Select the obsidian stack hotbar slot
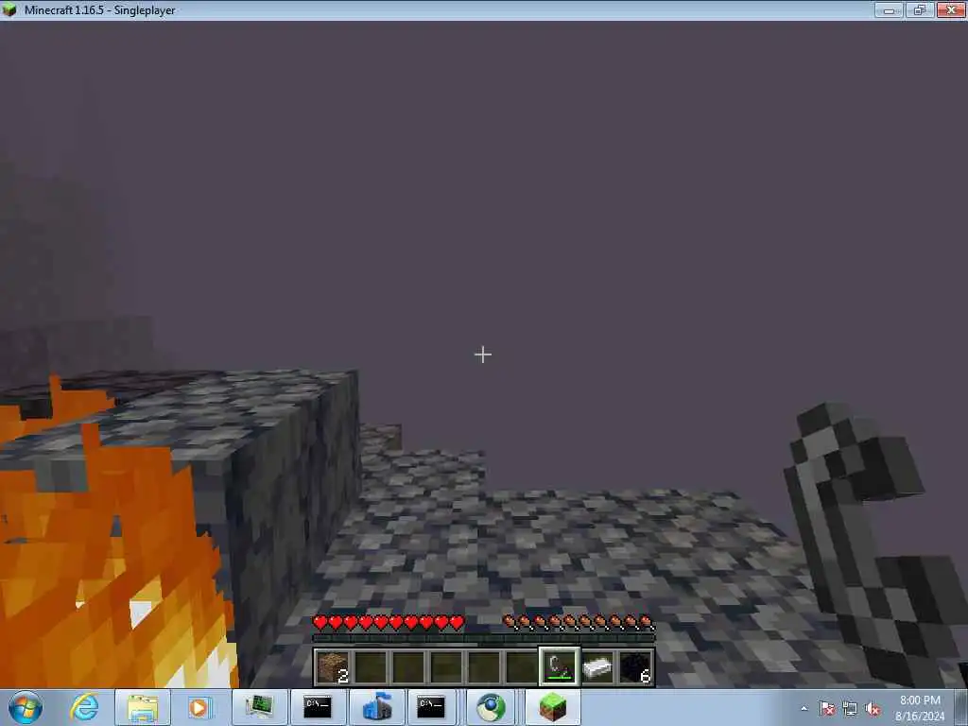The width and height of the screenshot is (968, 726). 635,667
